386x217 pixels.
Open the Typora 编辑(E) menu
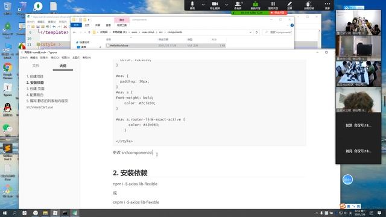34,57
